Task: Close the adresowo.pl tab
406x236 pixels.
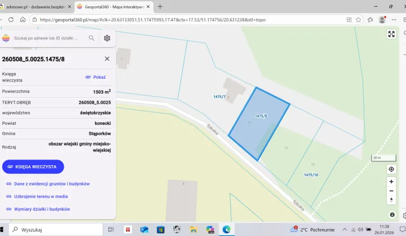Action: (x=69, y=7)
